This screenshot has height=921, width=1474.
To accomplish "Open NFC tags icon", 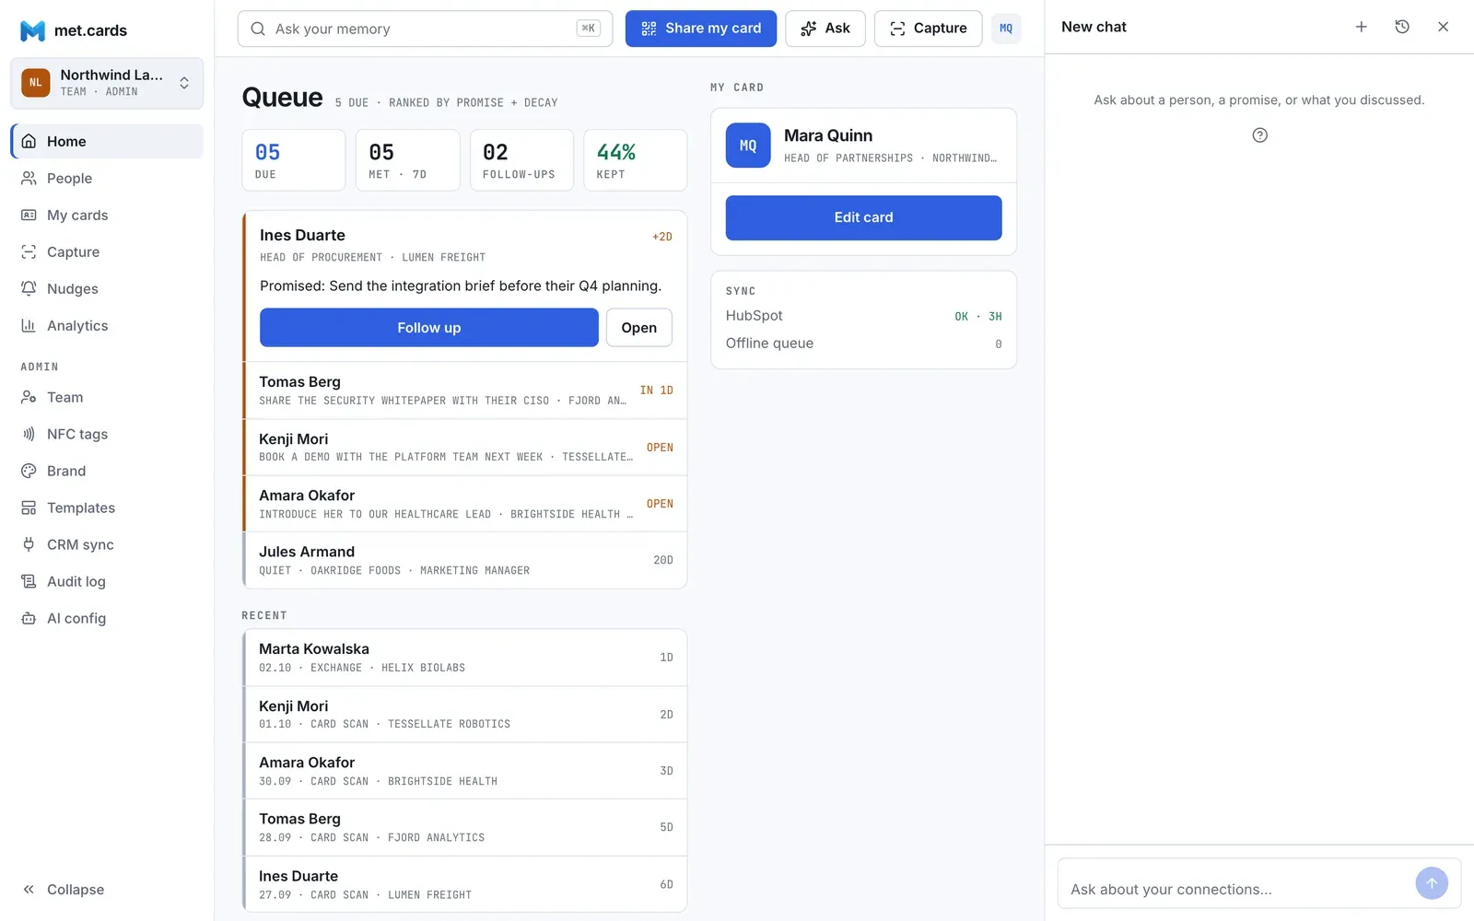I will point(29,434).
